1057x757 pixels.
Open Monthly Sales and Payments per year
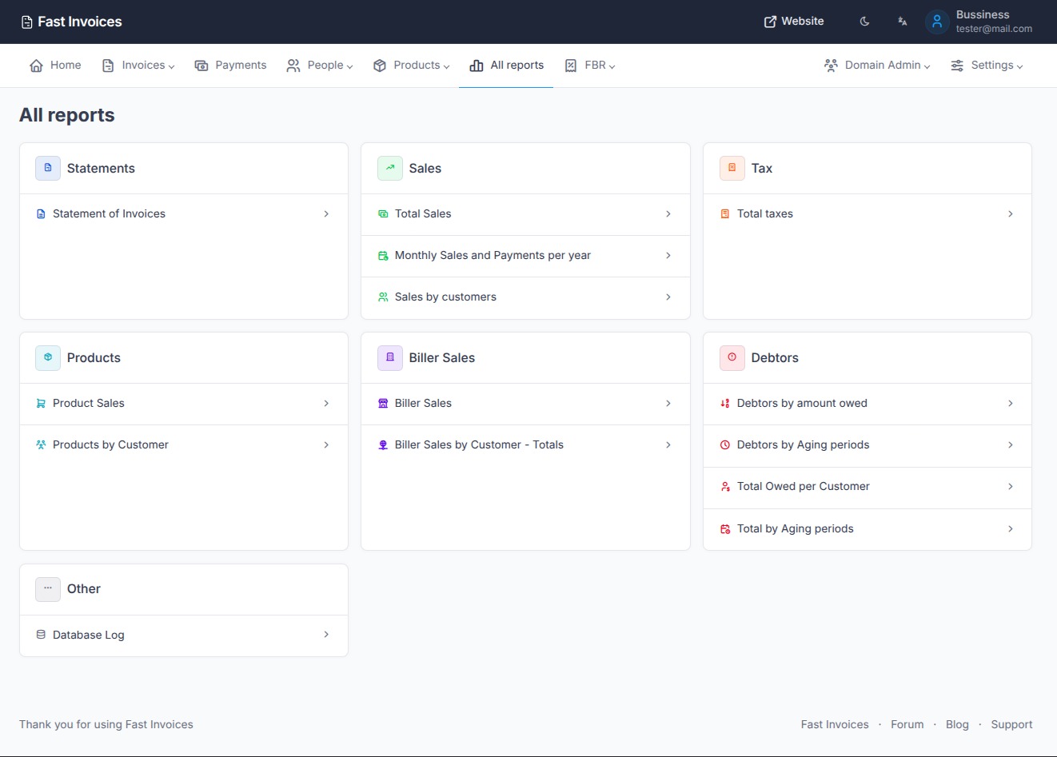click(x=525, y=256)
